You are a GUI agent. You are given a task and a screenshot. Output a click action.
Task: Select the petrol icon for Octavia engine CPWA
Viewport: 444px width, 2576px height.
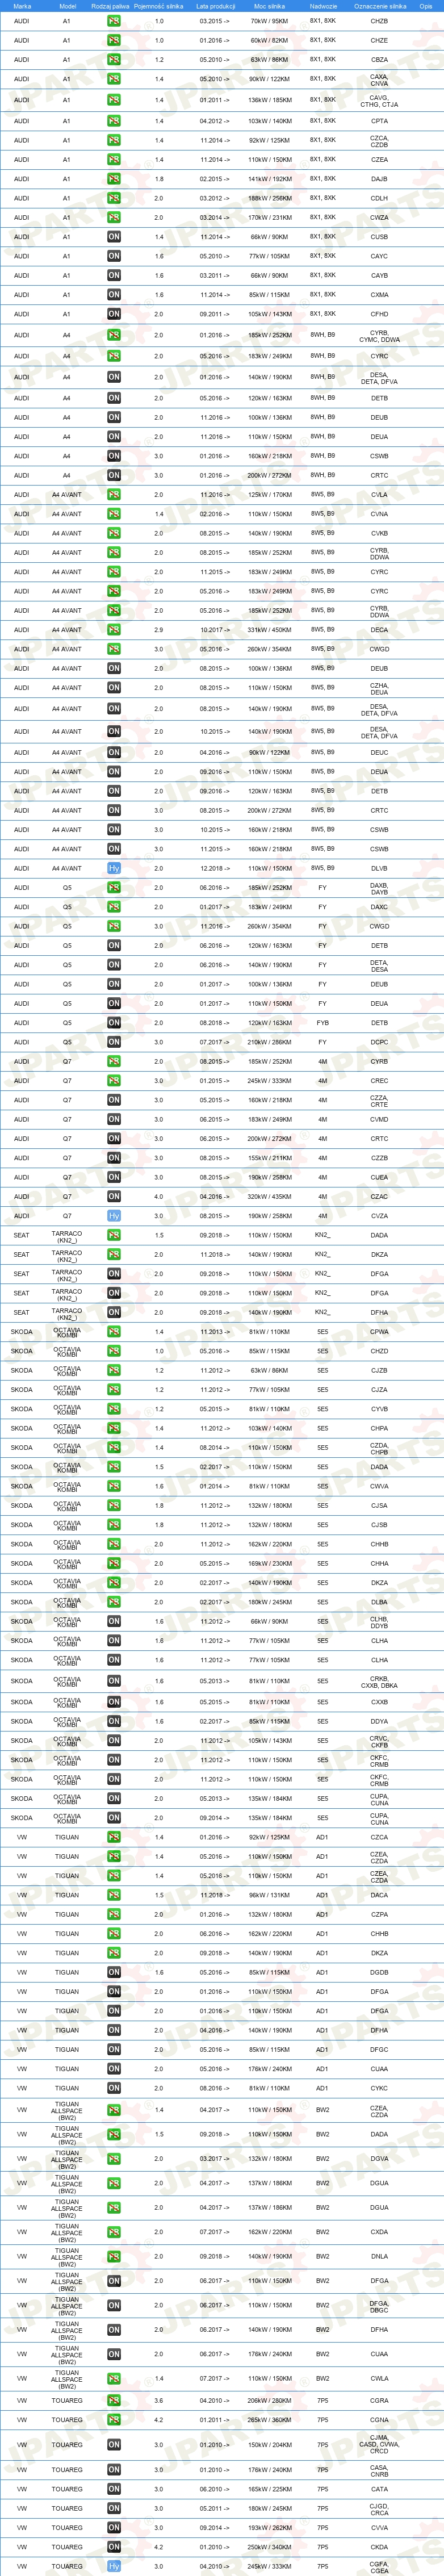click(114, 1332)
